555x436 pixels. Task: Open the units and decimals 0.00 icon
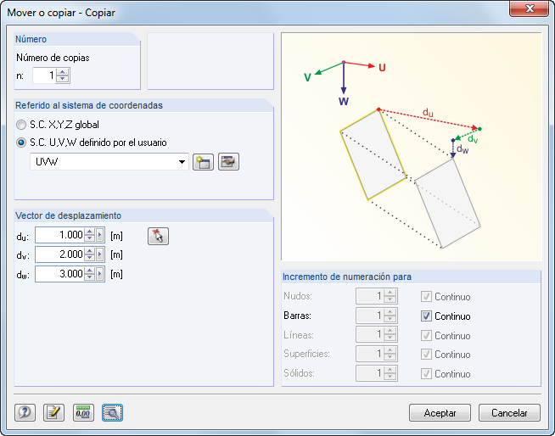pyautogui.click(x=83, y=412)
